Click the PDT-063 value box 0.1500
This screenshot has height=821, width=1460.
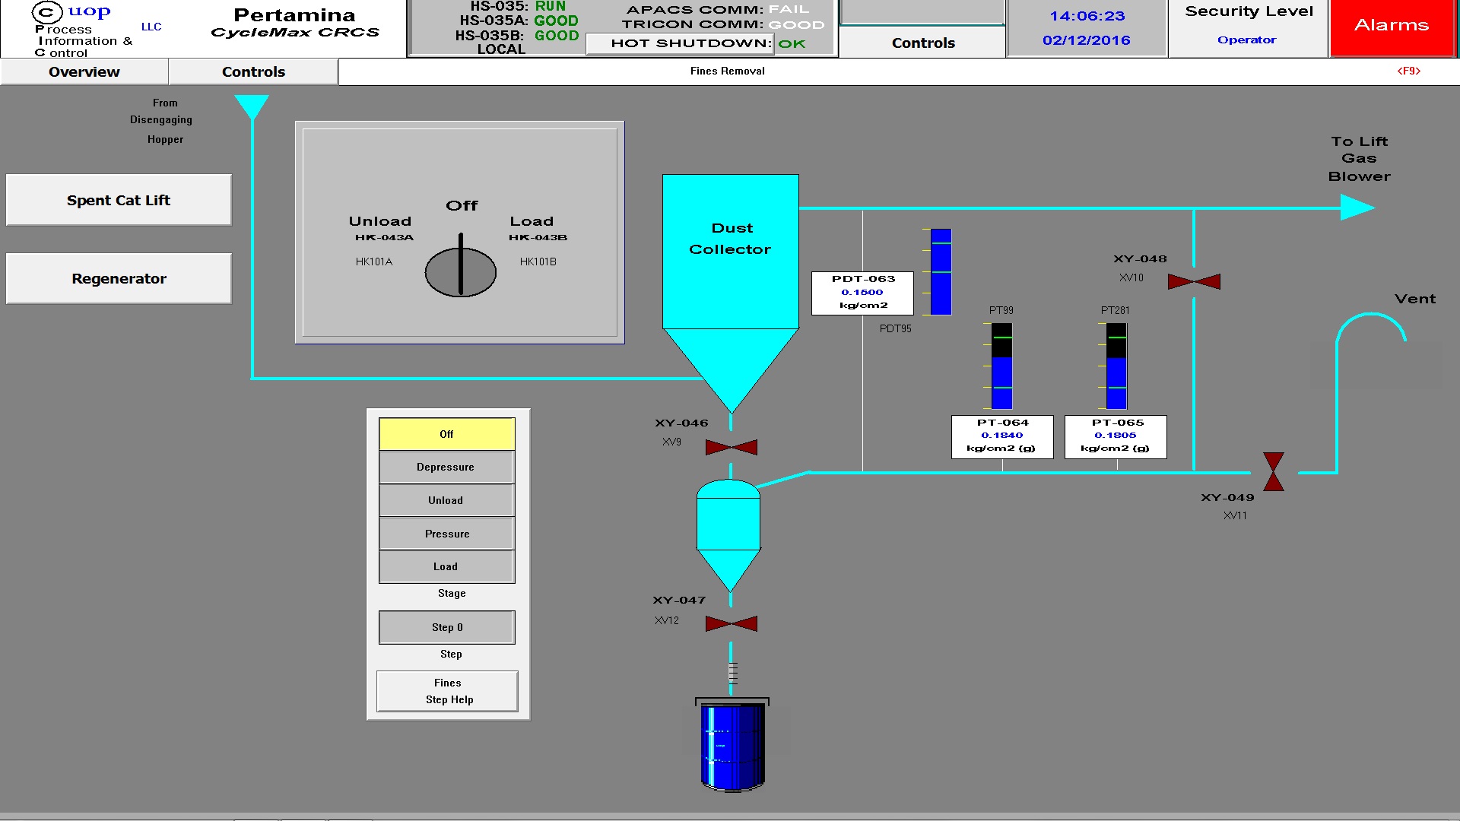pyautogui.click(x=862, y=293)
